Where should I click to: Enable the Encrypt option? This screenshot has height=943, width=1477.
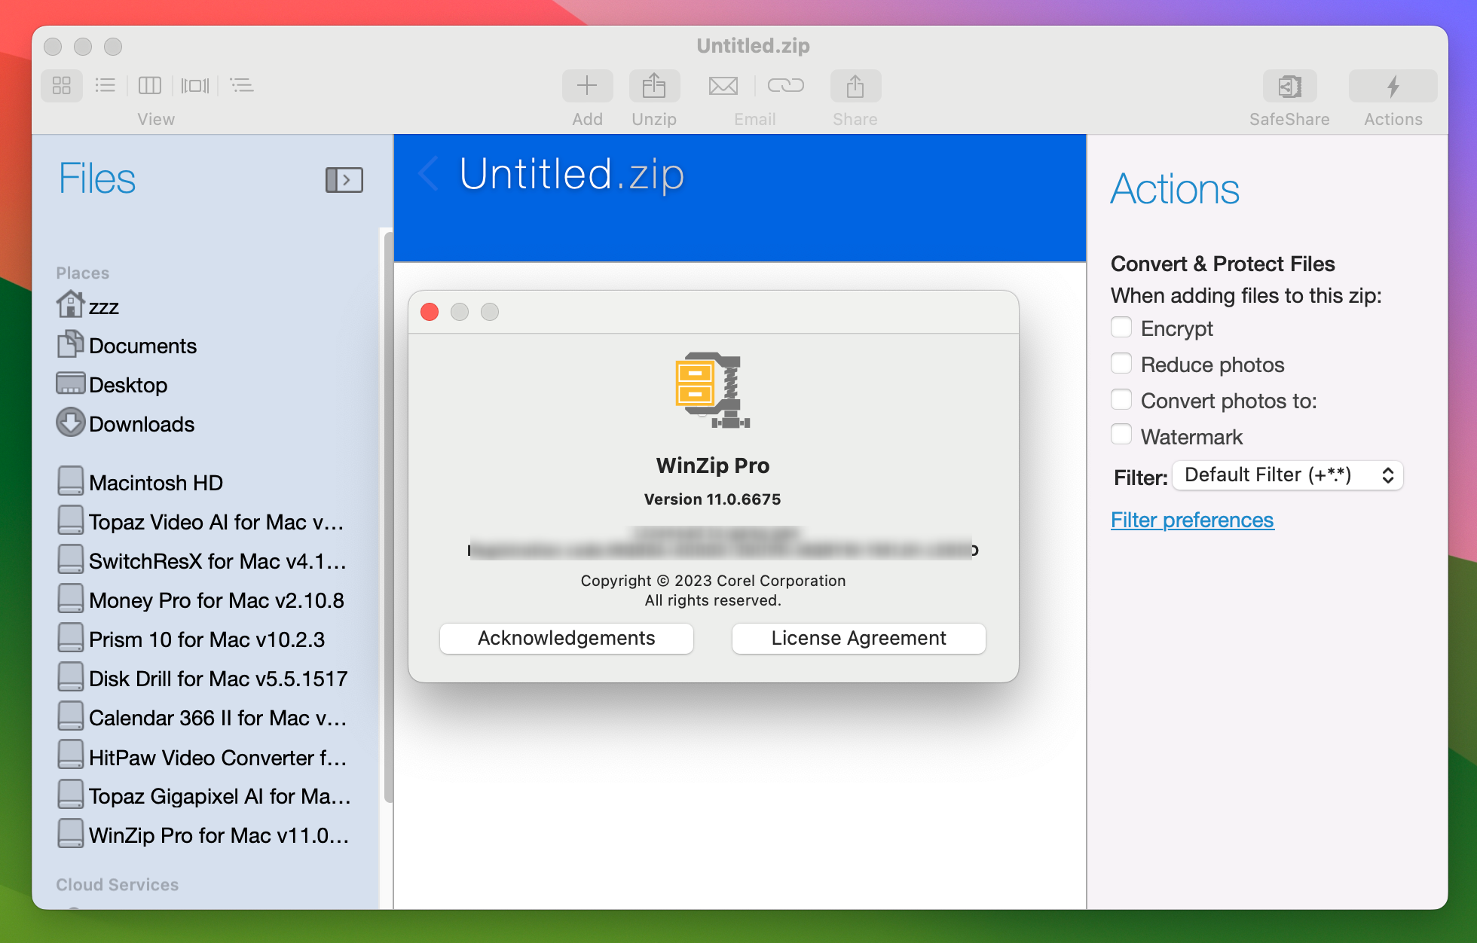coord(1121,327)
